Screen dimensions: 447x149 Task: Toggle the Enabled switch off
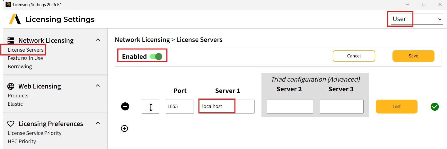point(156,57)
